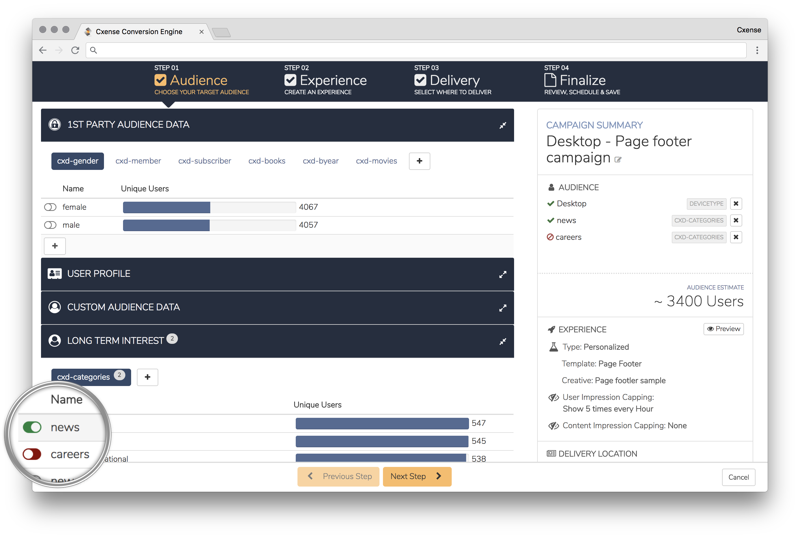The height and width of the screenshot is (538, 800).
Task: Preview the experience
Action: coord(723,329)
